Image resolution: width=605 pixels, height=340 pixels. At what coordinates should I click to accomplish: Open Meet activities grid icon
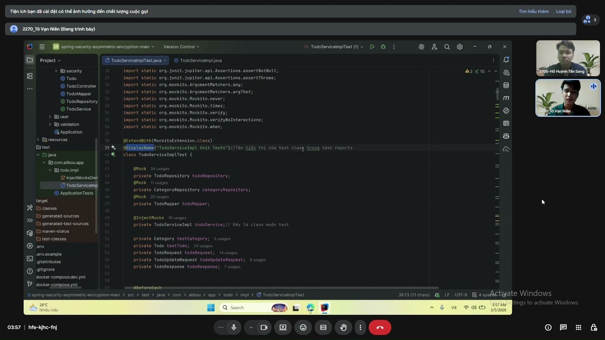pyautogui.click(x=579, y=327)
